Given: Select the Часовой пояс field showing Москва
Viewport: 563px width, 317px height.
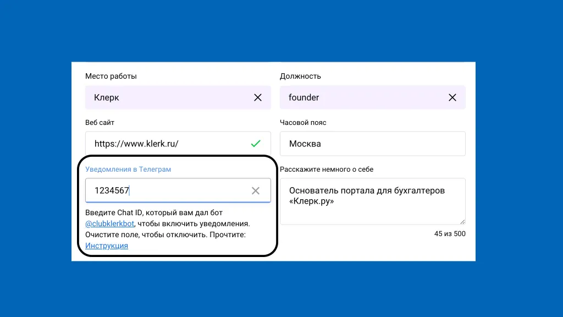Looking at the screenshot, I should (373, 144).
